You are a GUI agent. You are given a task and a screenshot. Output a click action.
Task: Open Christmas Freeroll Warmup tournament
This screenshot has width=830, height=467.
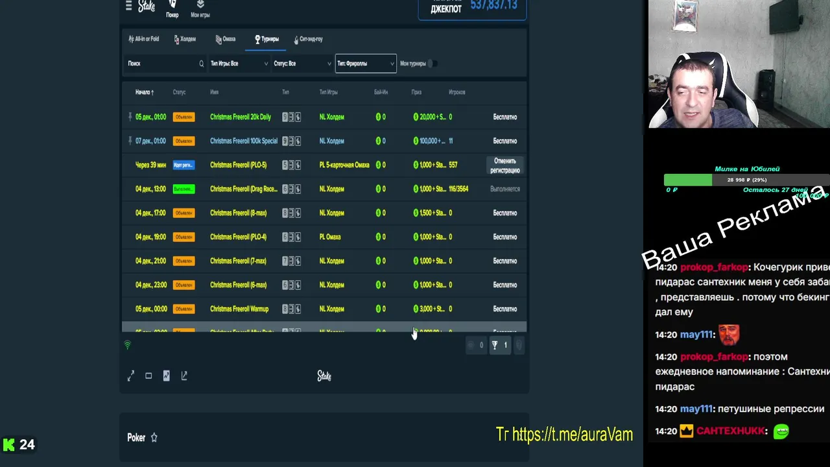239,309
